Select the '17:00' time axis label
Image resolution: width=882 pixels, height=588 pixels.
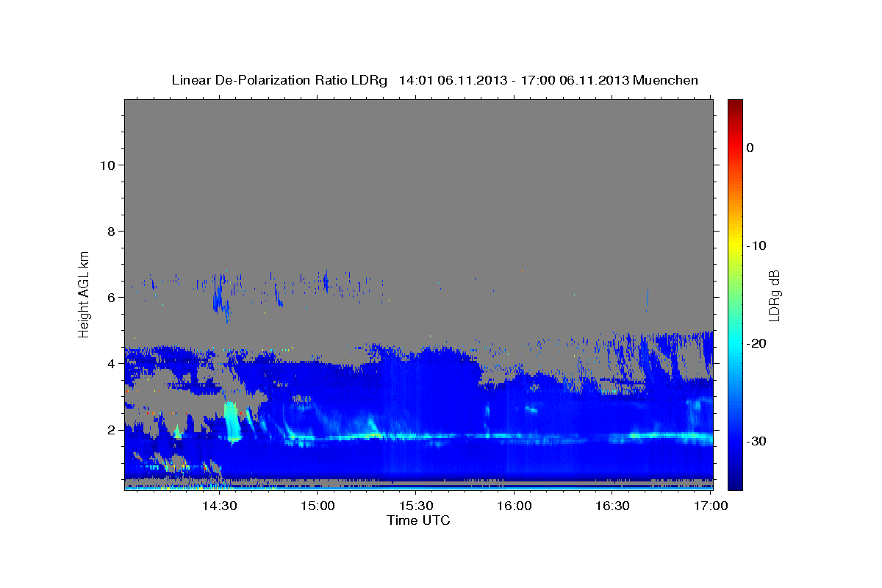point(710,506)
